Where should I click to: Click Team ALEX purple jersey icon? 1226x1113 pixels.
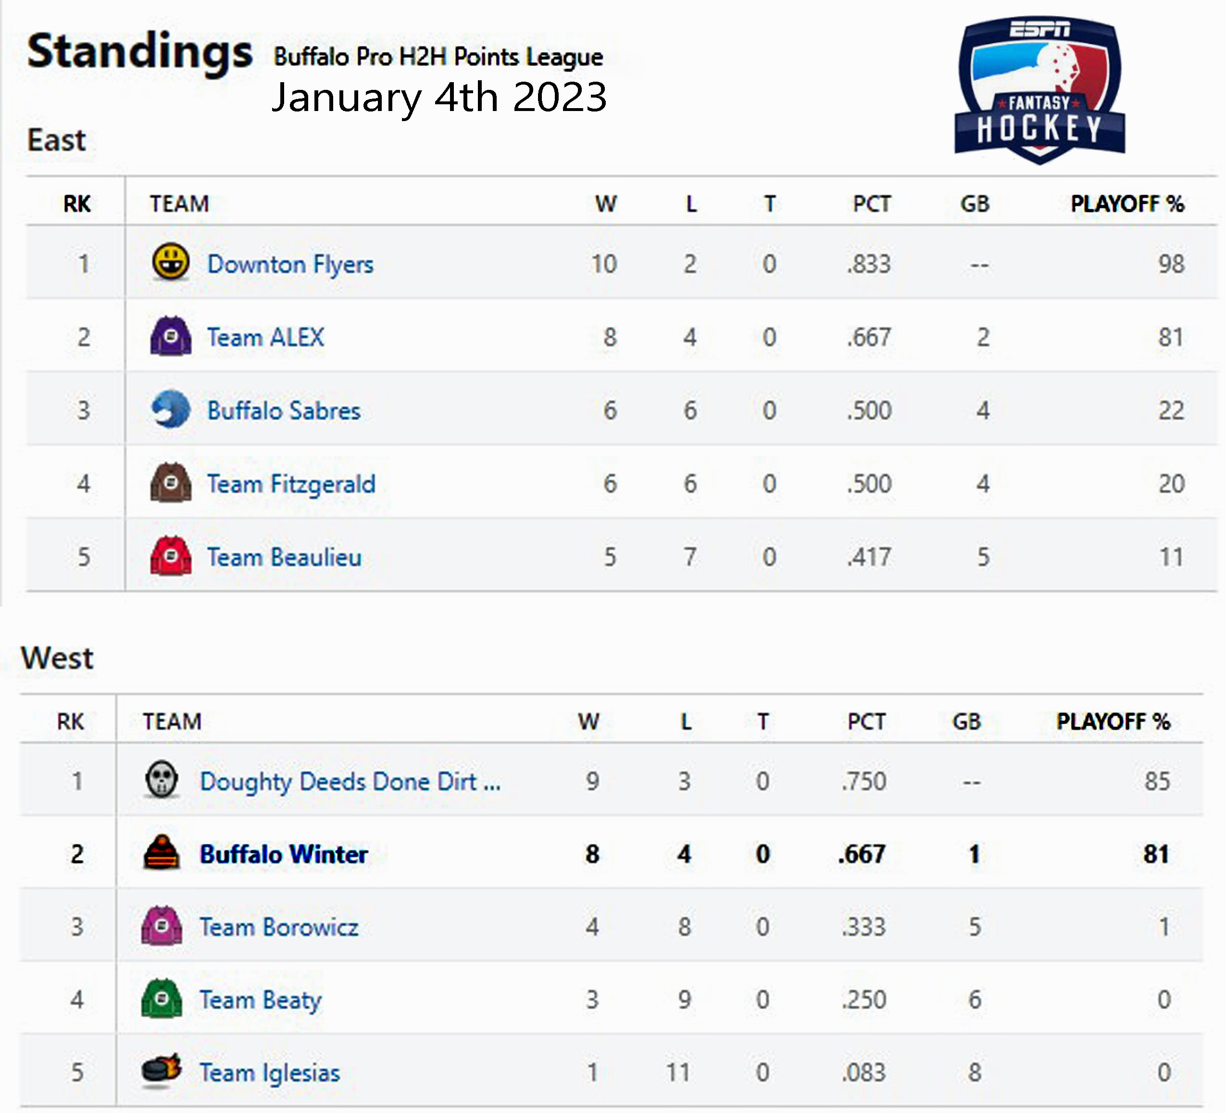click(170, 336)
